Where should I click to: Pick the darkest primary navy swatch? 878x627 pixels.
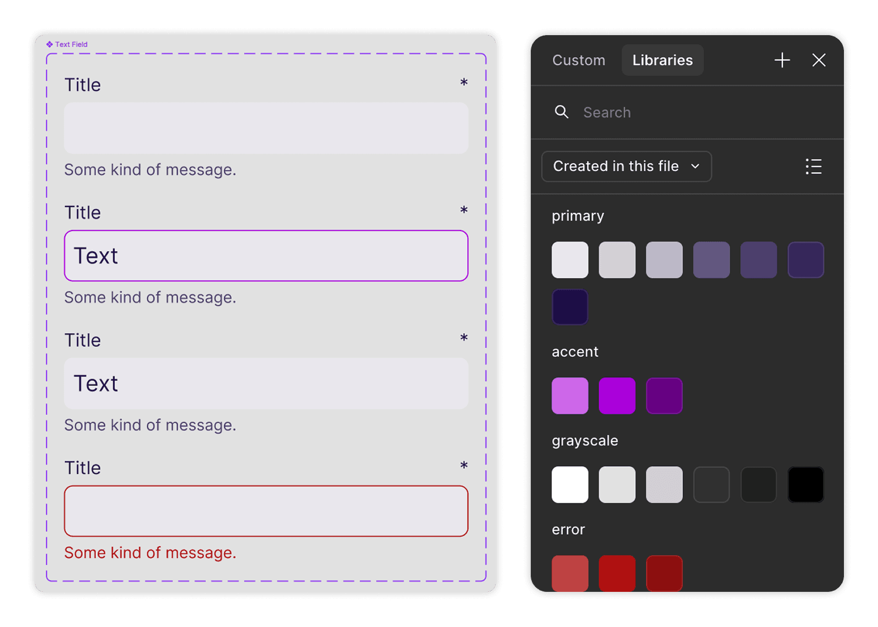tap(570, 307)
